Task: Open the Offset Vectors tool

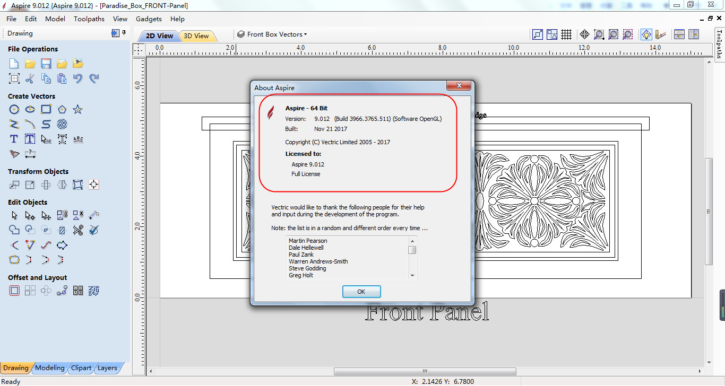Action: tap(14, 291)
